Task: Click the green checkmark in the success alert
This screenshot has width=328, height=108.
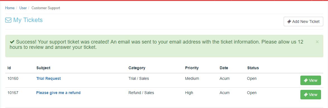Action: [12, 42]
